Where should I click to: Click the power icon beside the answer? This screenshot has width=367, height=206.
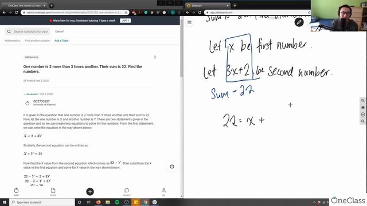[x=172, y=167]
